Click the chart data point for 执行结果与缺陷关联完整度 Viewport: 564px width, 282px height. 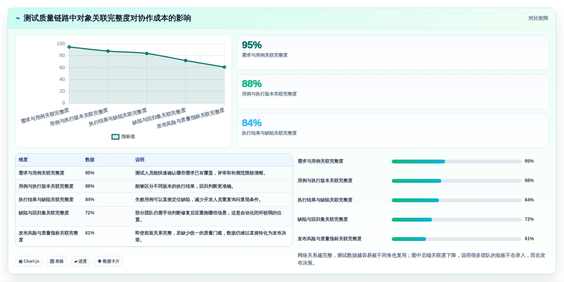[147, 54]
